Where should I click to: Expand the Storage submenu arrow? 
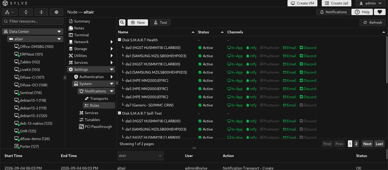[112, 49]
